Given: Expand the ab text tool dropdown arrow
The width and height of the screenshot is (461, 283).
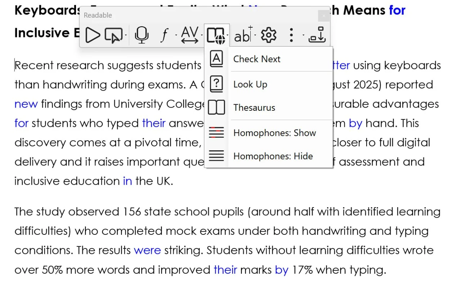Looking at the screenshot, I should pos(255,35).
